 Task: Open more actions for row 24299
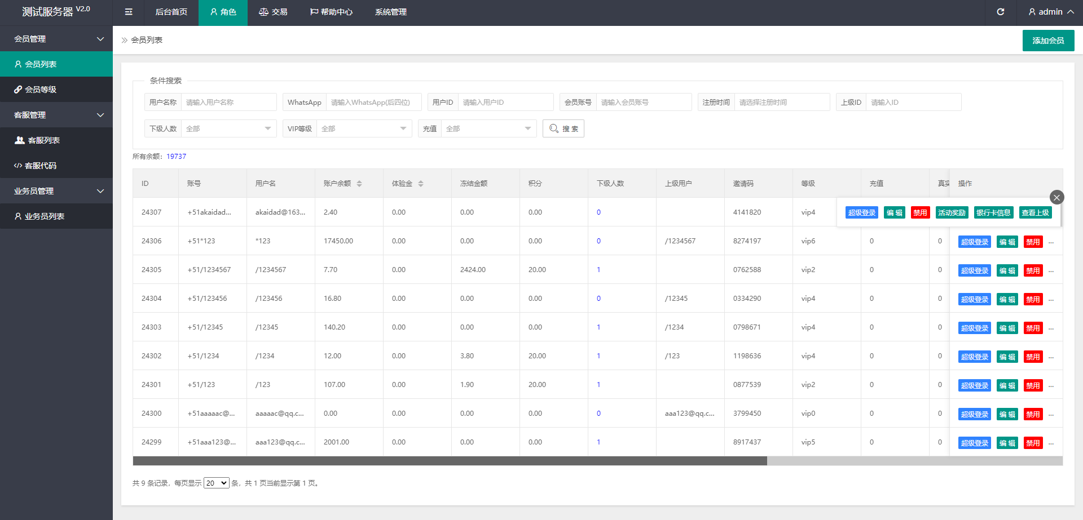1051,443
